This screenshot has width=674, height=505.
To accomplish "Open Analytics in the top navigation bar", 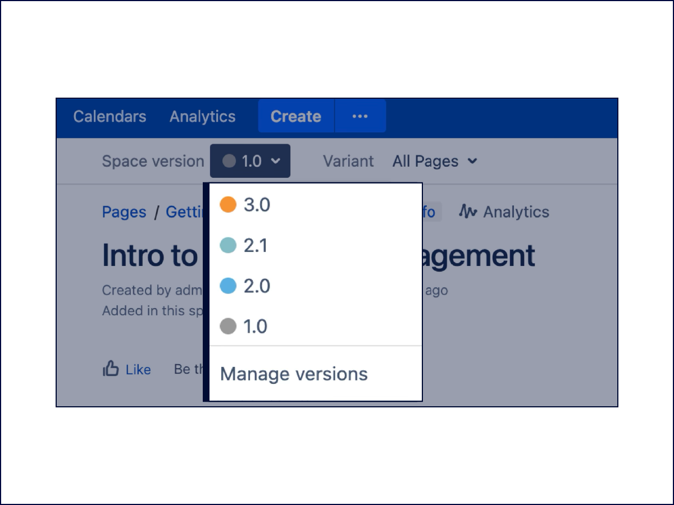I will click(x=203, y=116).
